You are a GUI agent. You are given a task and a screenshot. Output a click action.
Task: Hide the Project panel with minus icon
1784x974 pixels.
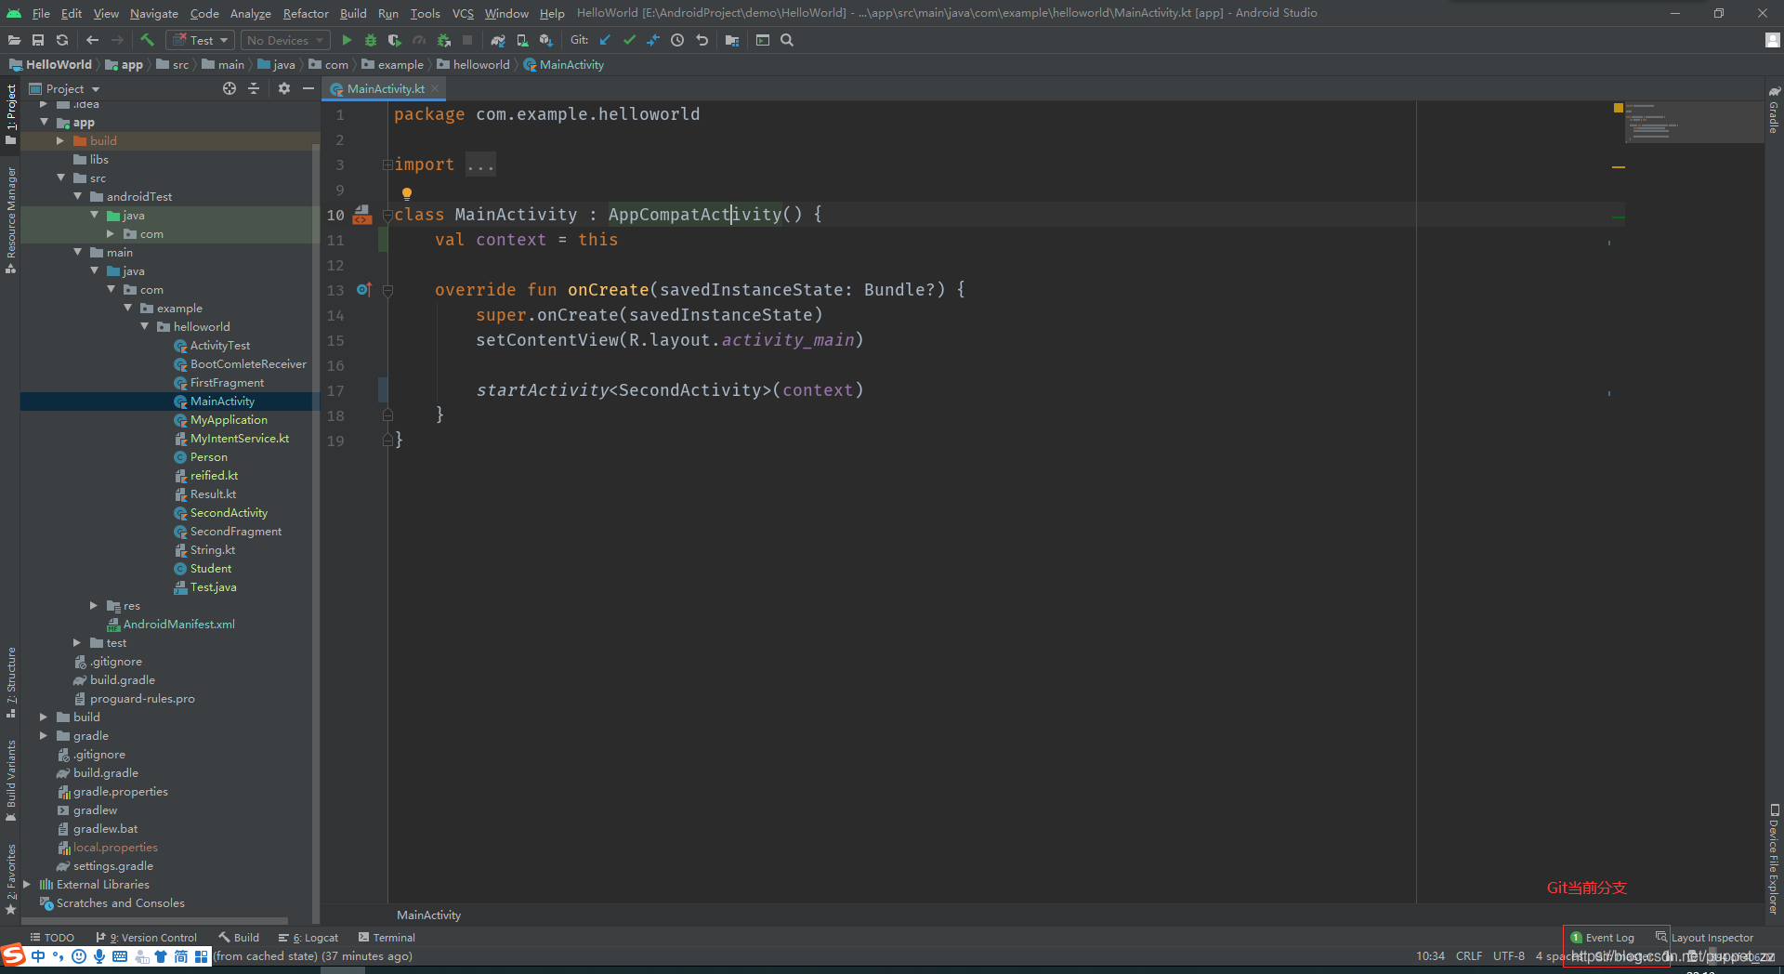pos(308,88)
